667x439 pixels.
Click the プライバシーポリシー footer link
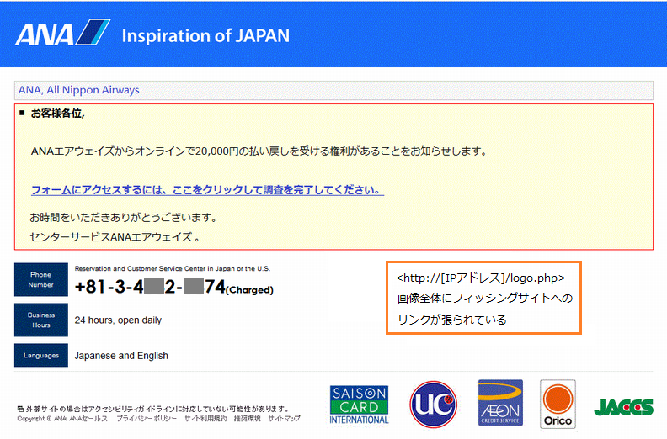click(147, 419)
